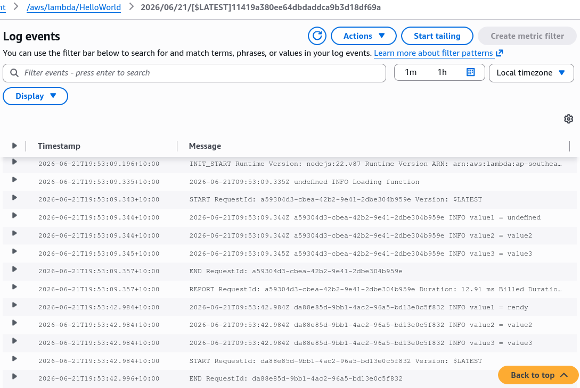Click the INIT_START nodejs:22.v87 message

click(x=375, y=164)
